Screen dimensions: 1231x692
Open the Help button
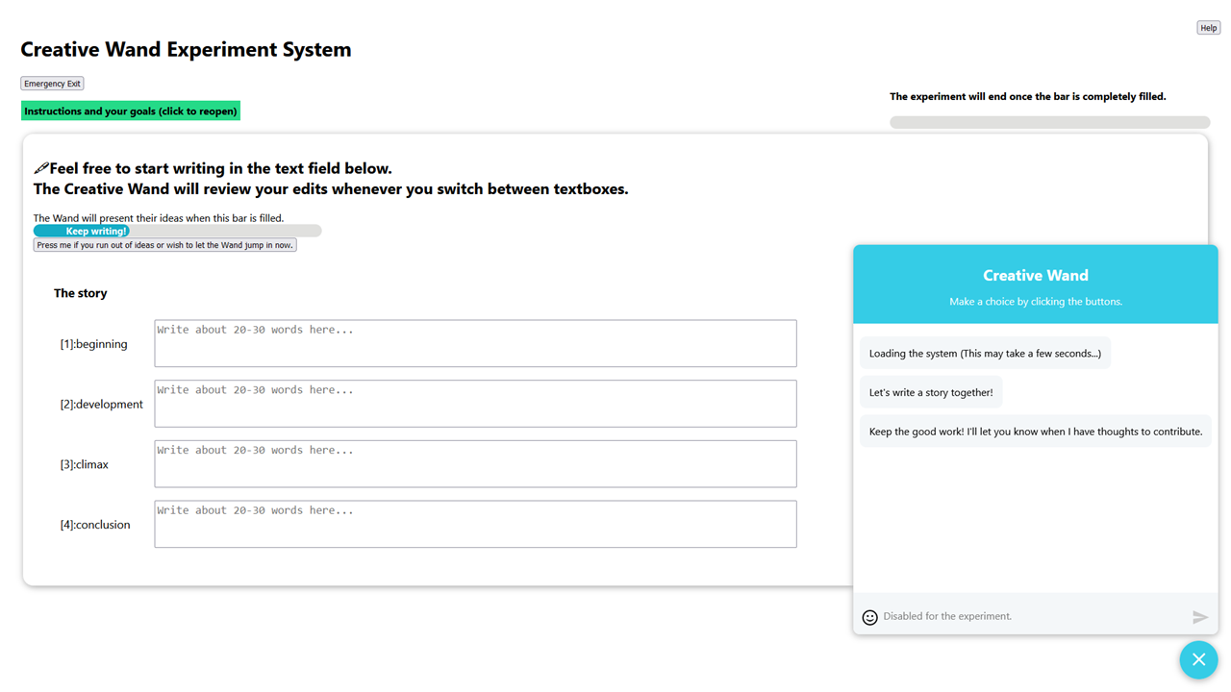1208,28
